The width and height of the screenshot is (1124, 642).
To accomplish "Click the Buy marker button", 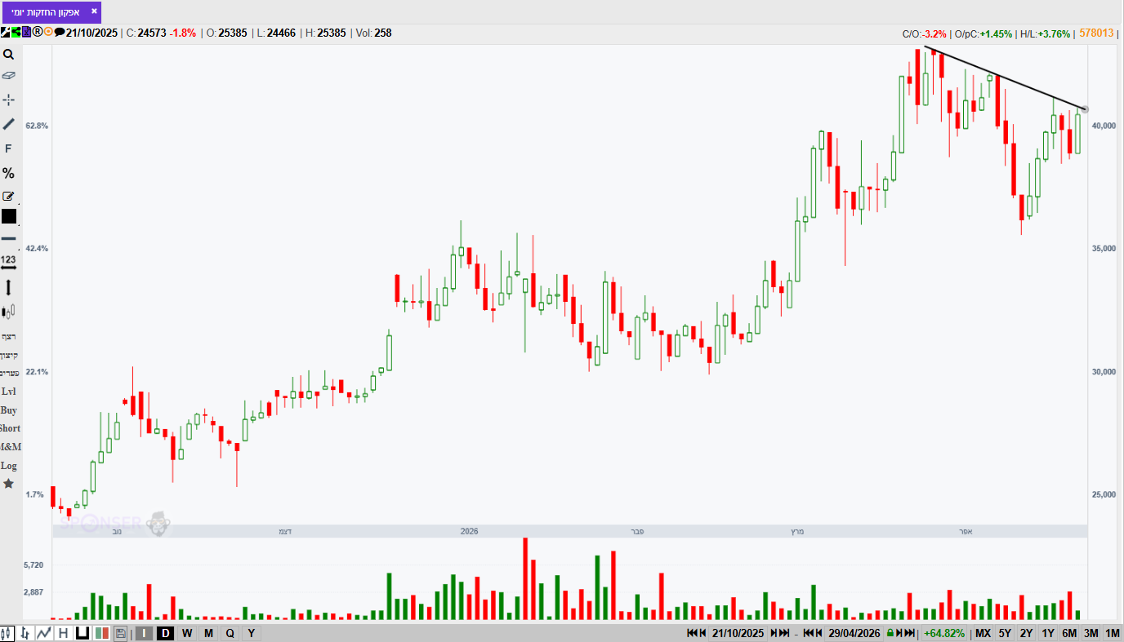I will pos(8,410).
